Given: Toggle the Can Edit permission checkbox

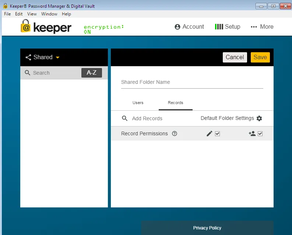Looking at the screenshot, I should coord(217,133).
